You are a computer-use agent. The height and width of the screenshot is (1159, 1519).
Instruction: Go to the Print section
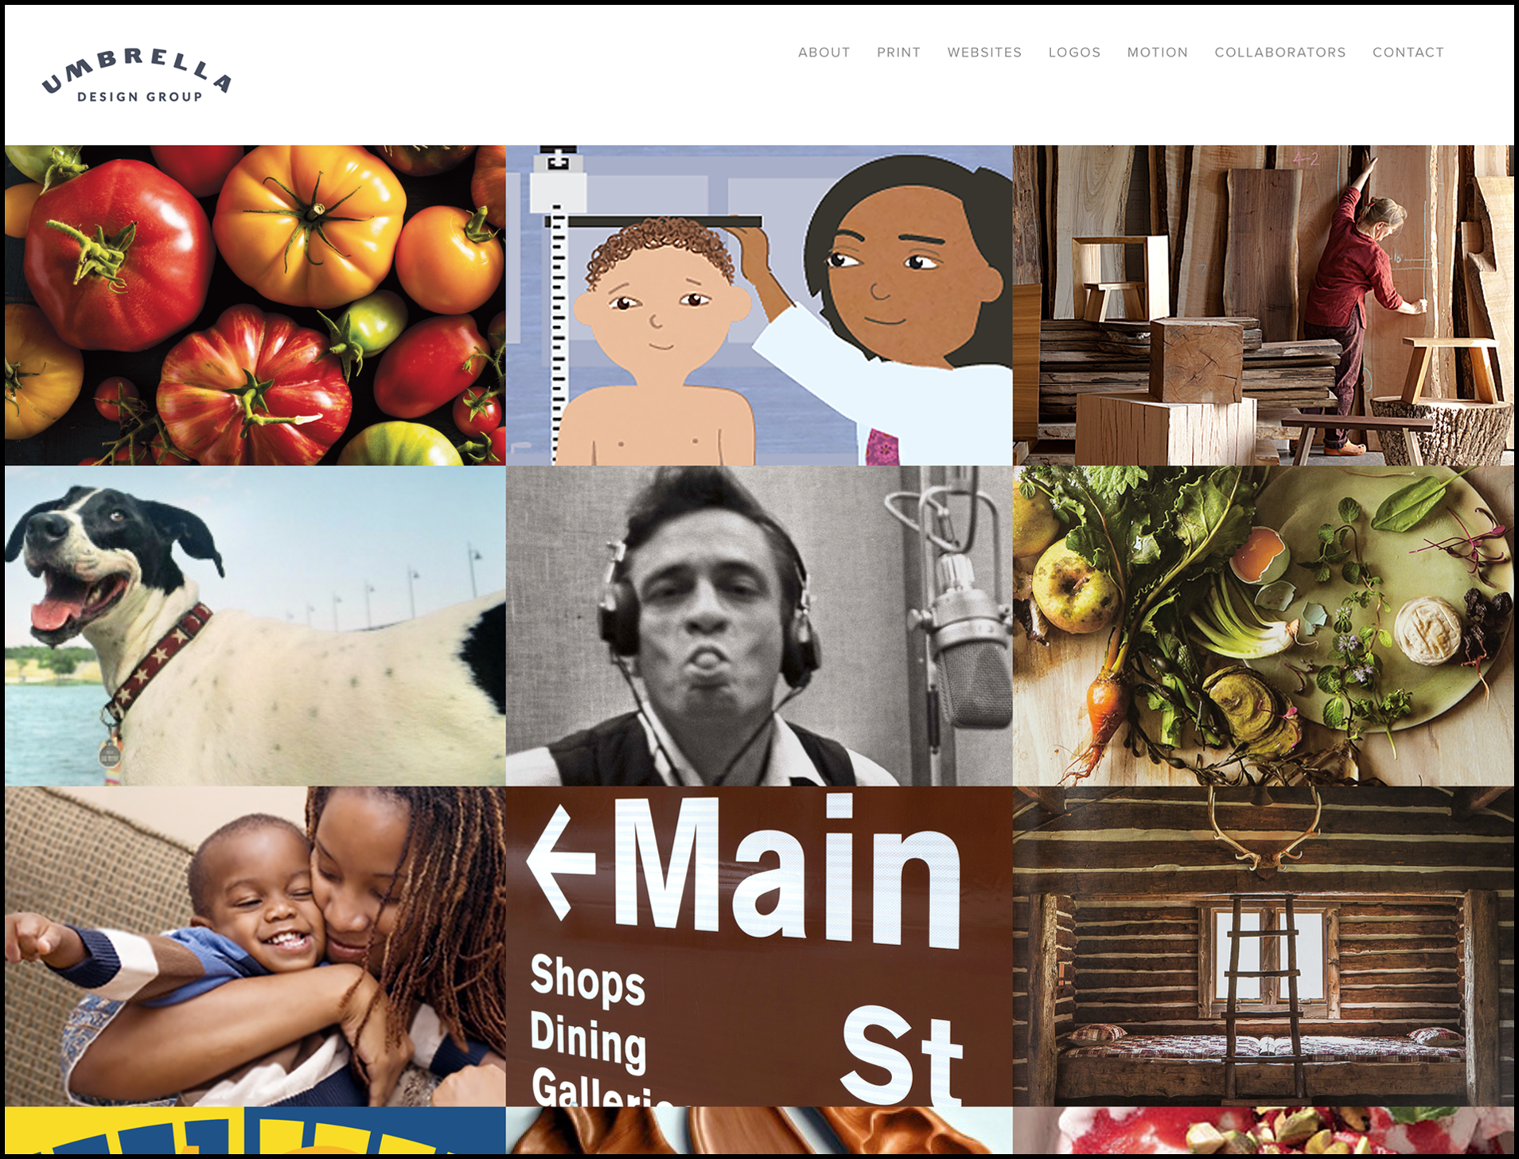coord(898,53)
